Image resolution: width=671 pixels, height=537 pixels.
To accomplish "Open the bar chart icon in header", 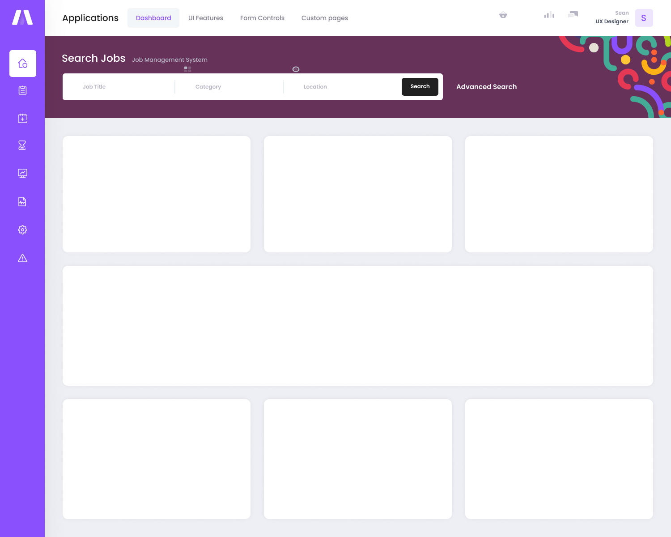I will pos(549,15).
